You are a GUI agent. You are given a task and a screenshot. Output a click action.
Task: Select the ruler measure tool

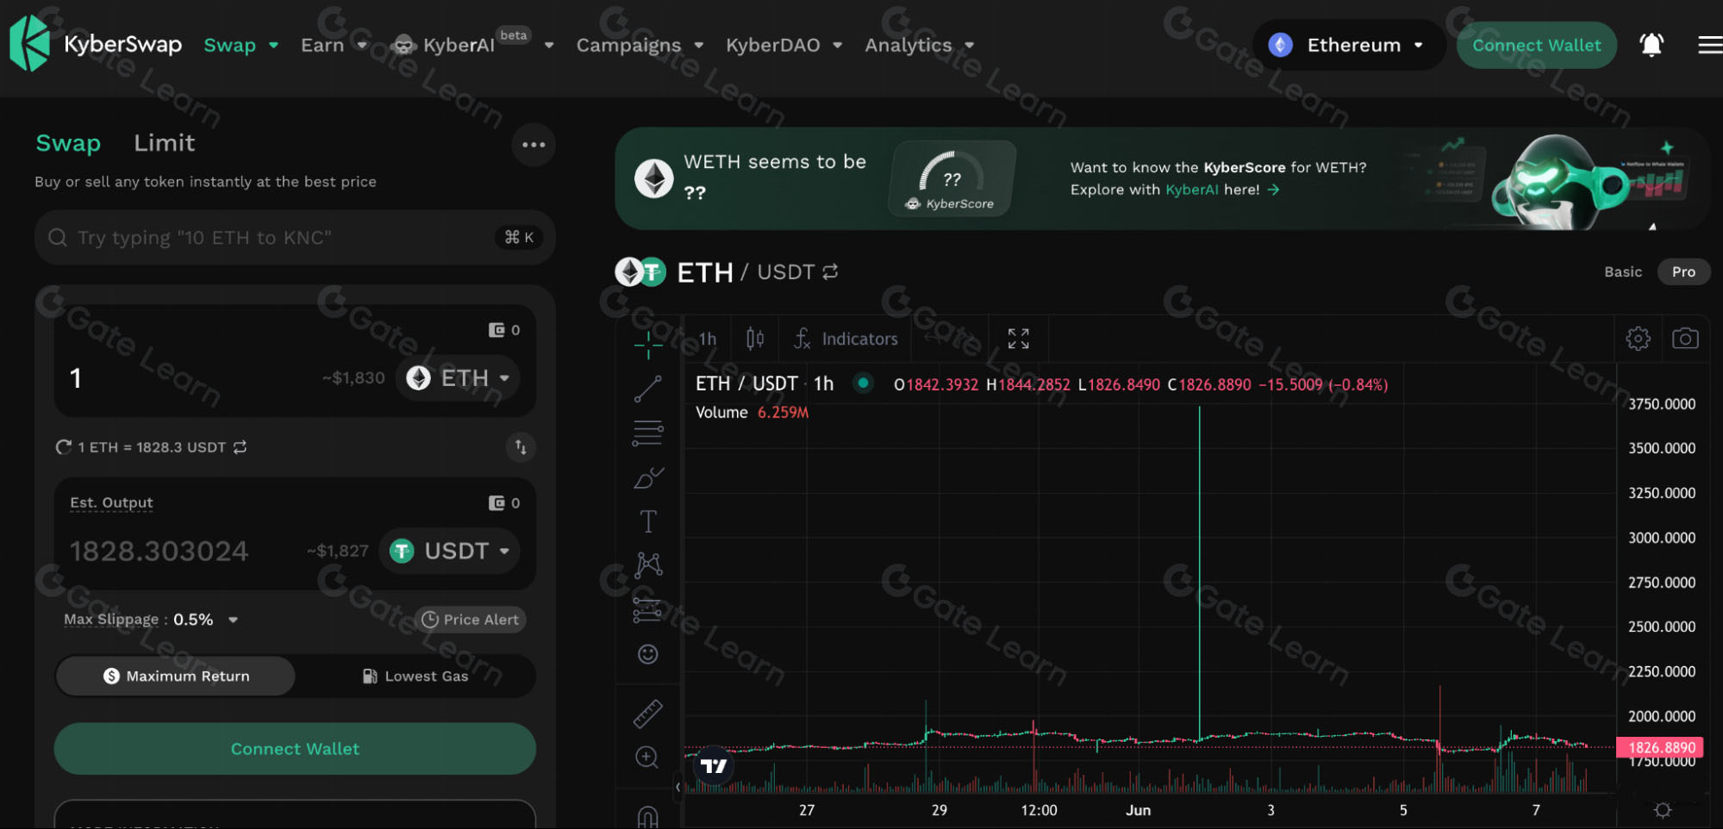point(648,714)
